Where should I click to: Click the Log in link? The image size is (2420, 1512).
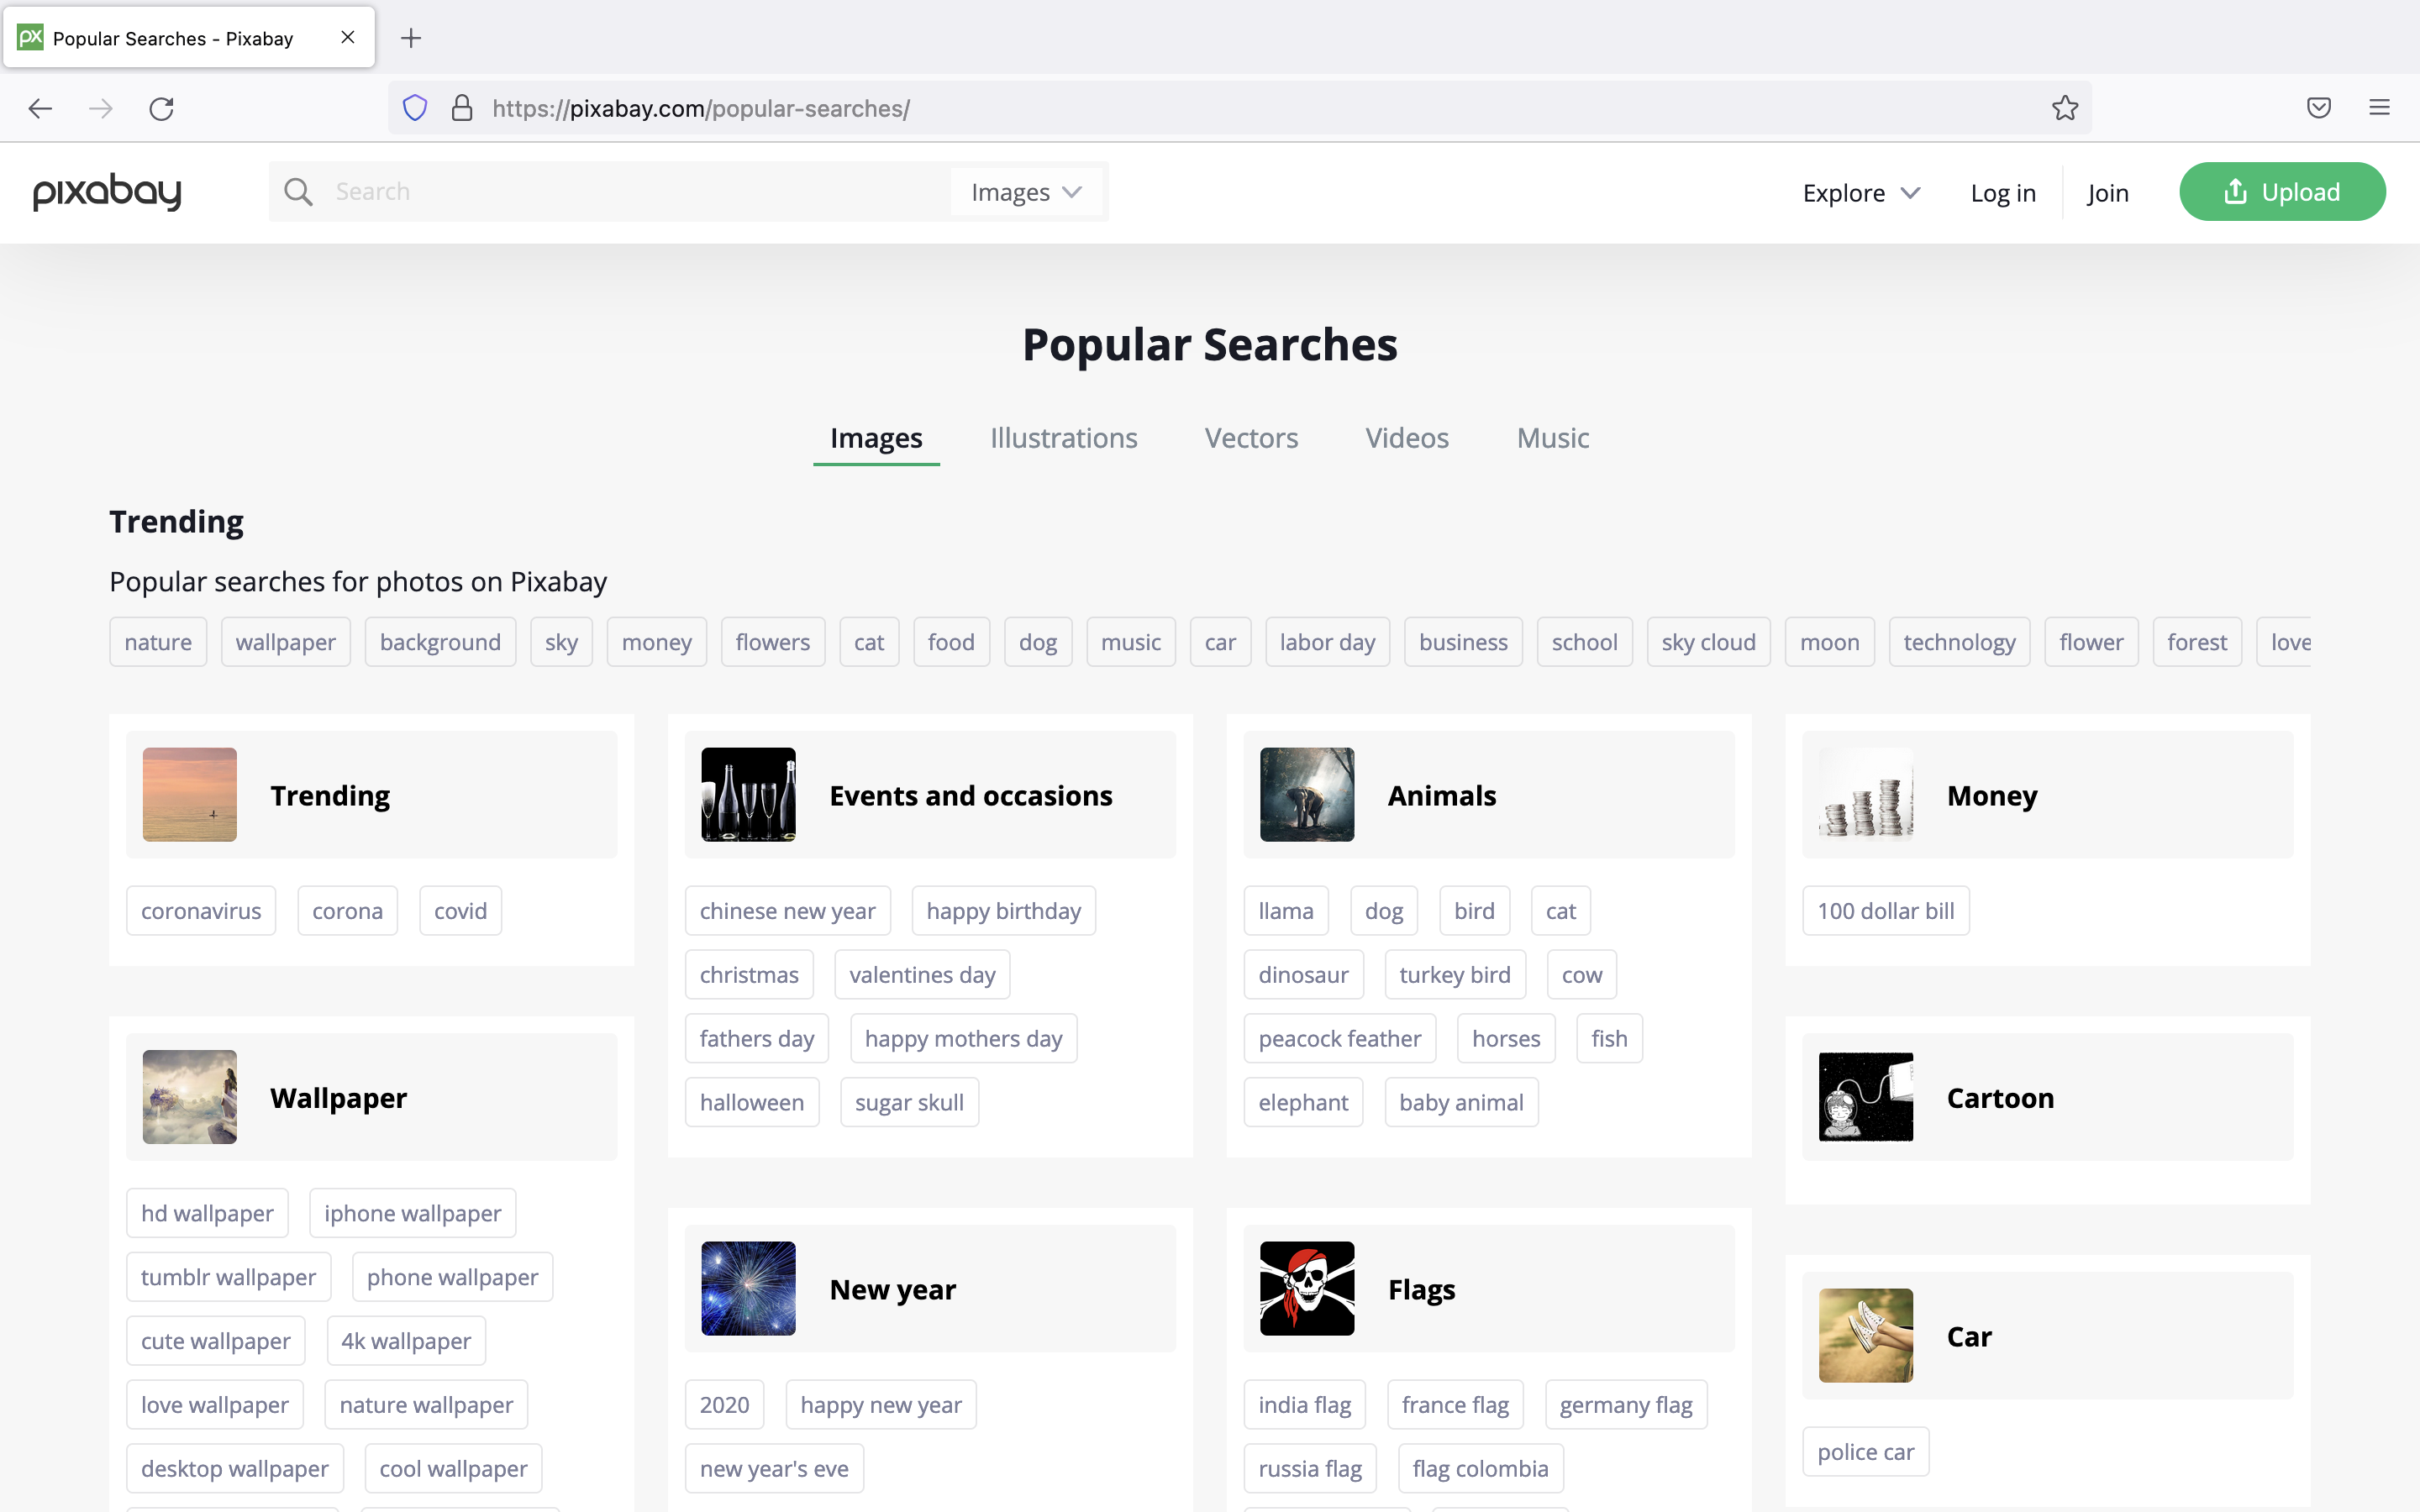[x=2003, y=192]
